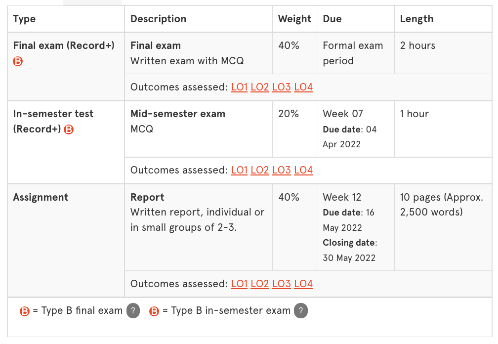Open help tooltip for Type B in-semester exam
498x344 pixels.
[x=301, y=311]
